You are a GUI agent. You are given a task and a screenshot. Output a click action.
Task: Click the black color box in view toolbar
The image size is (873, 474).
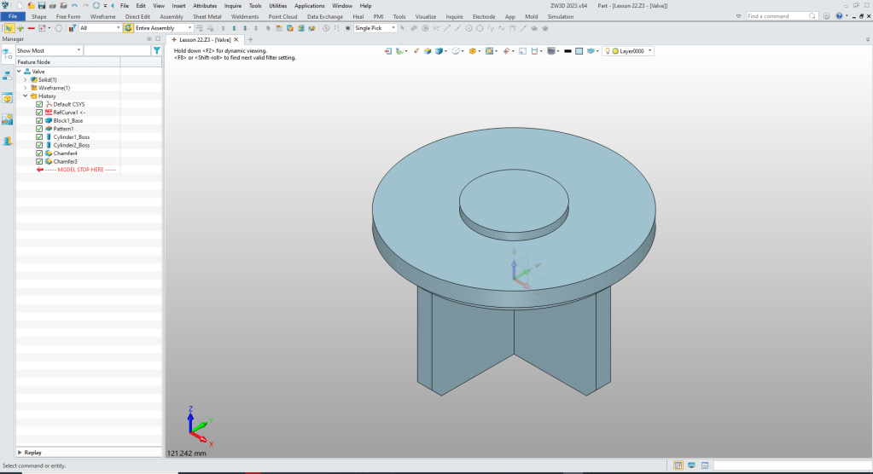click(x=566, y=51)
